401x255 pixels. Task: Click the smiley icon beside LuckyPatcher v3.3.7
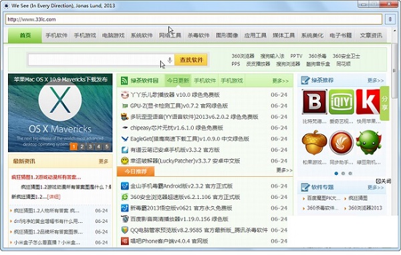[x=124, y=161]
